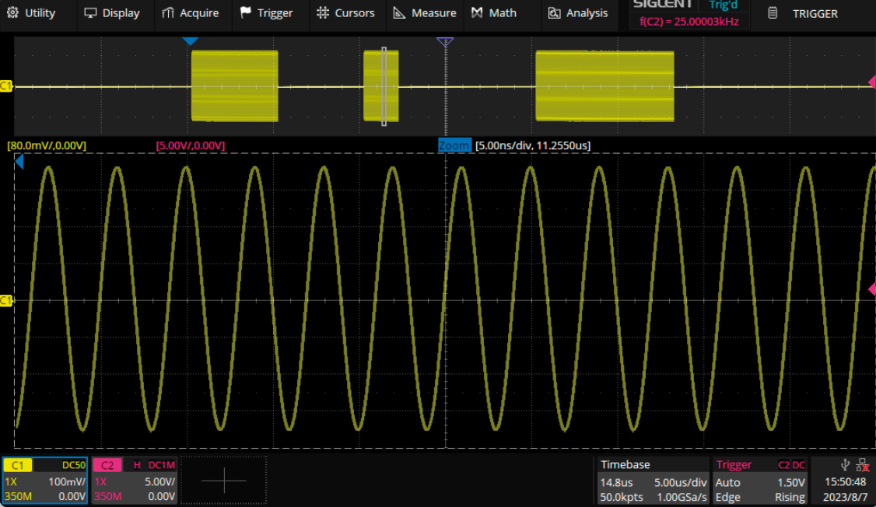876x507 pixels.
Task: Click the Measure ruler icon
Action: [400, 13]
